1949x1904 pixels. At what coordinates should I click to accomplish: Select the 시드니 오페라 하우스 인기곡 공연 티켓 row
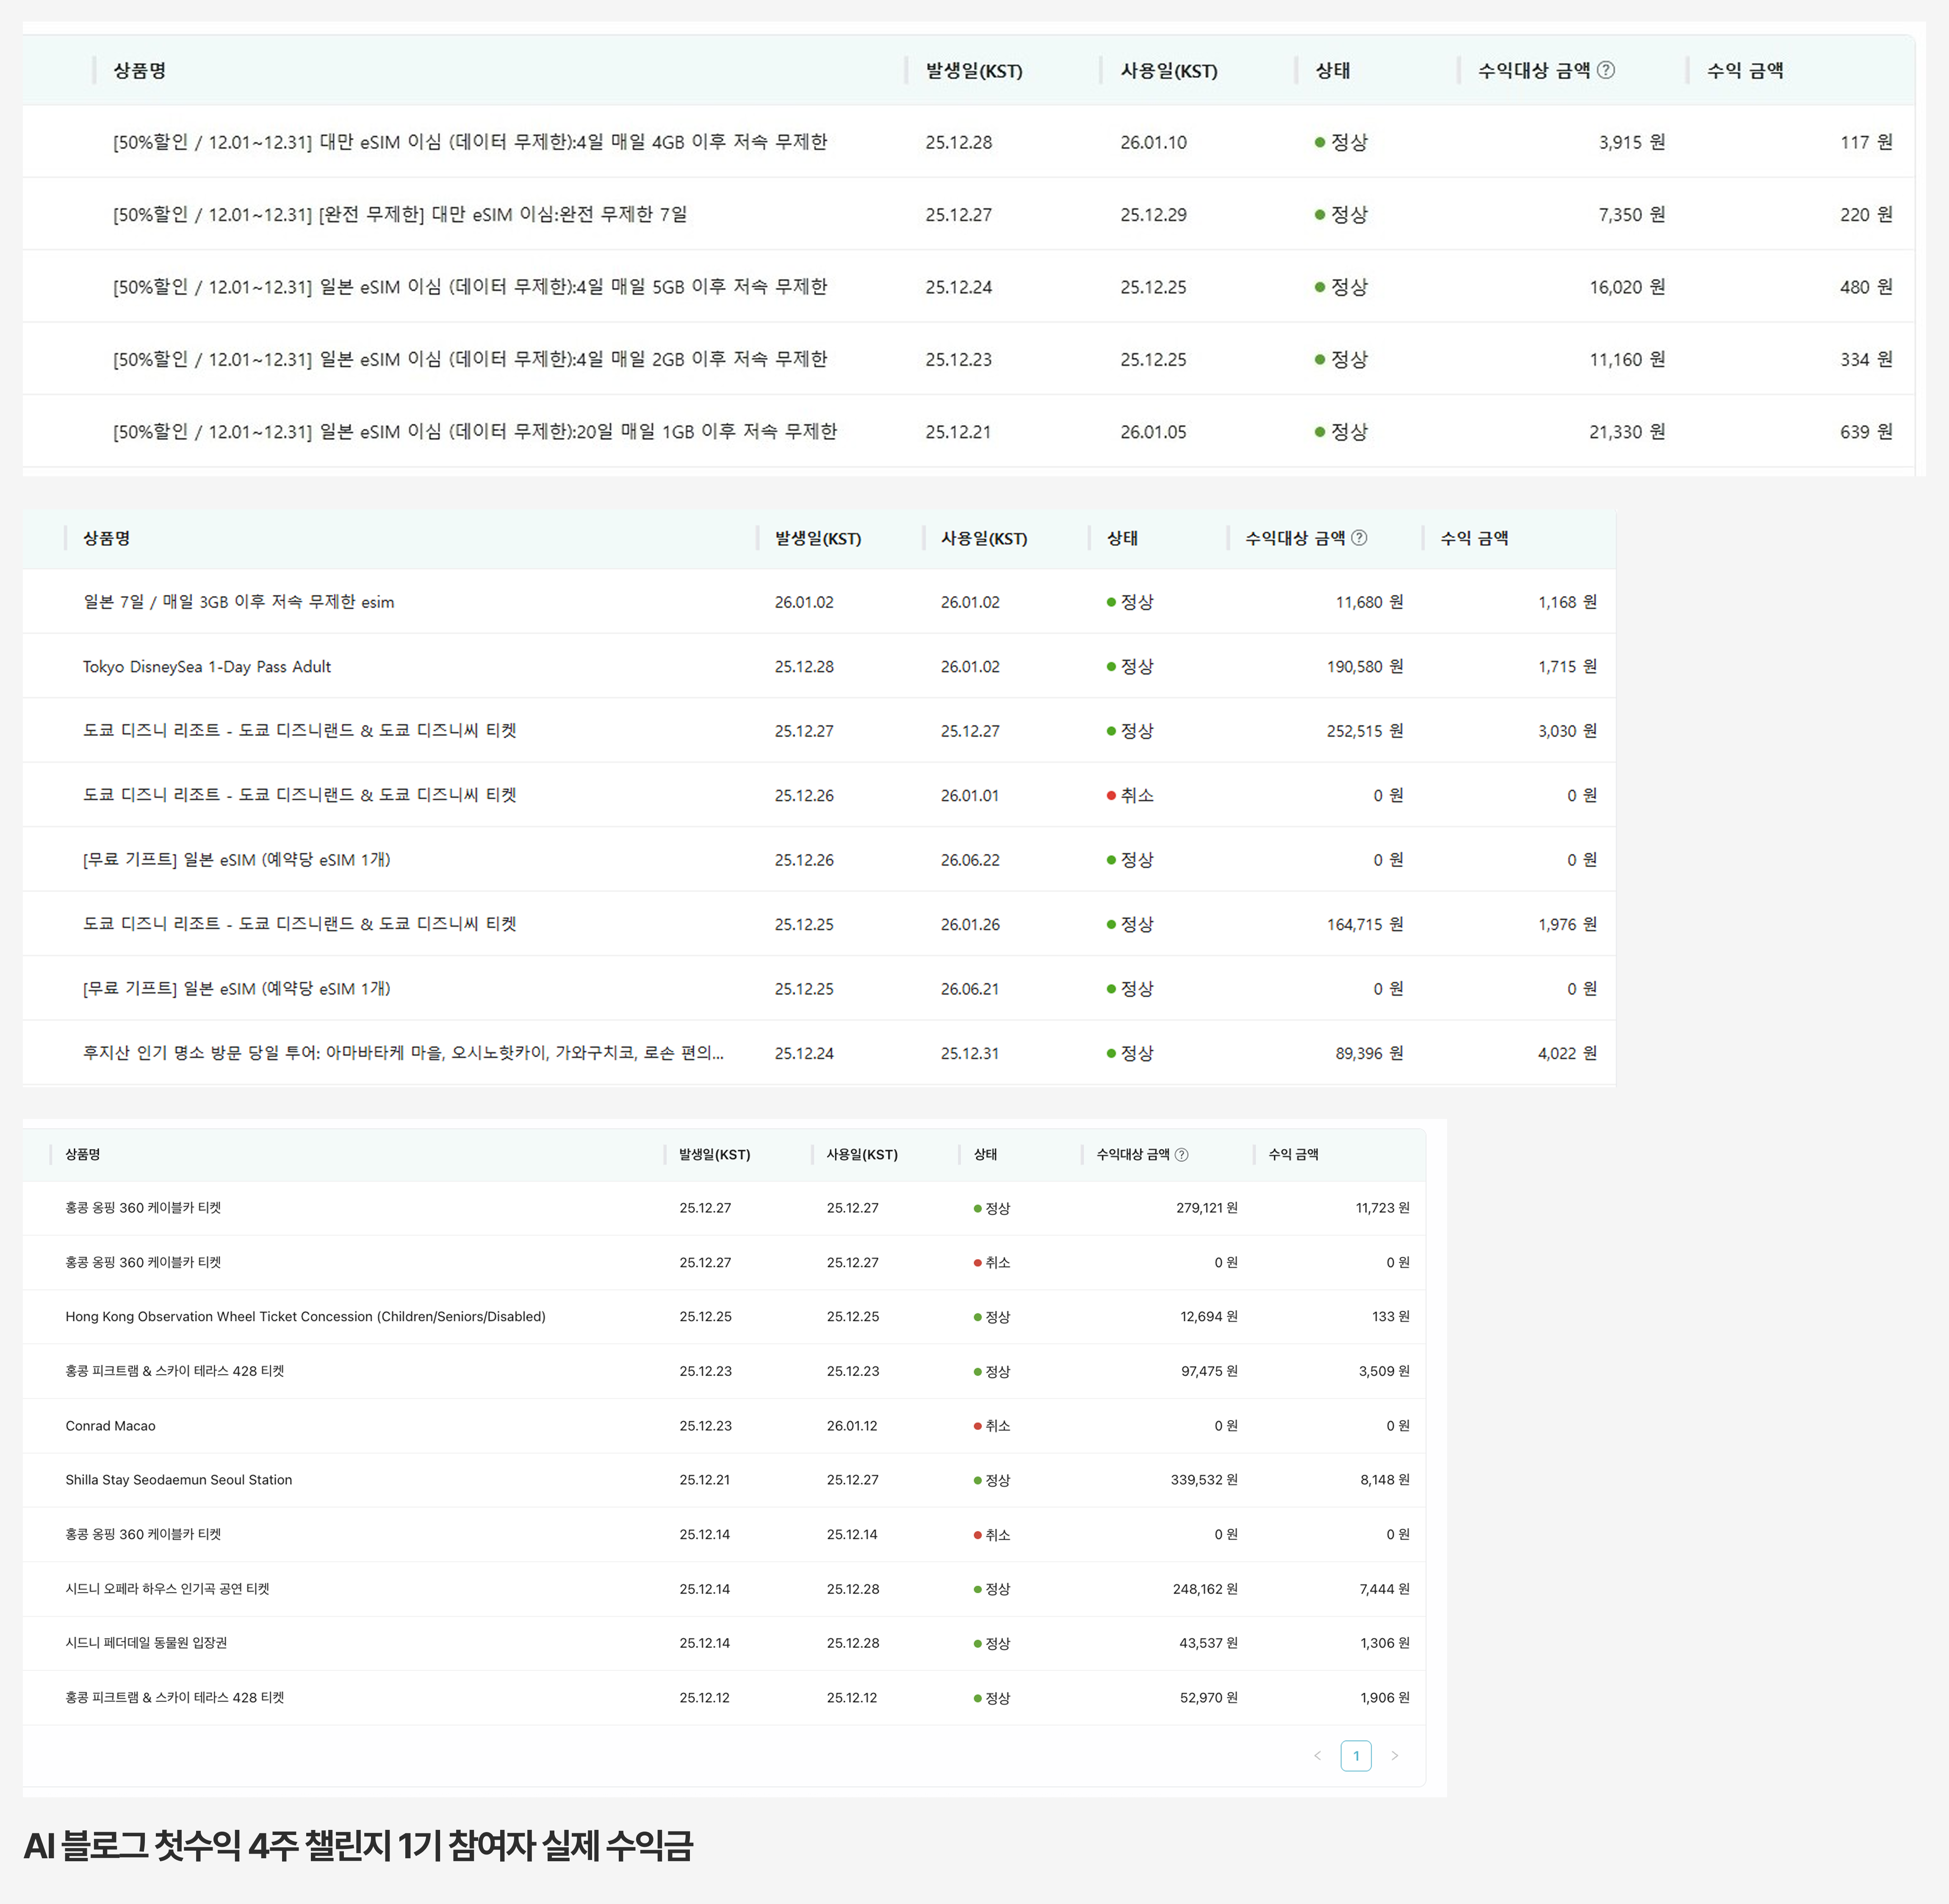click(167, 1589)
